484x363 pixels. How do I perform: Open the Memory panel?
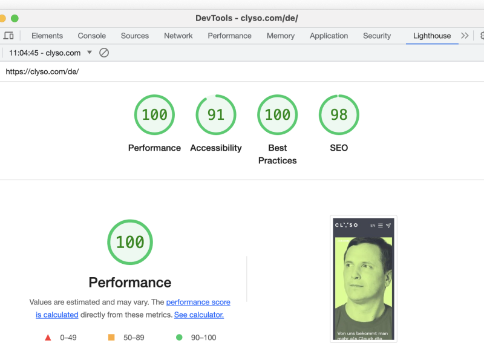pos(280,36)
